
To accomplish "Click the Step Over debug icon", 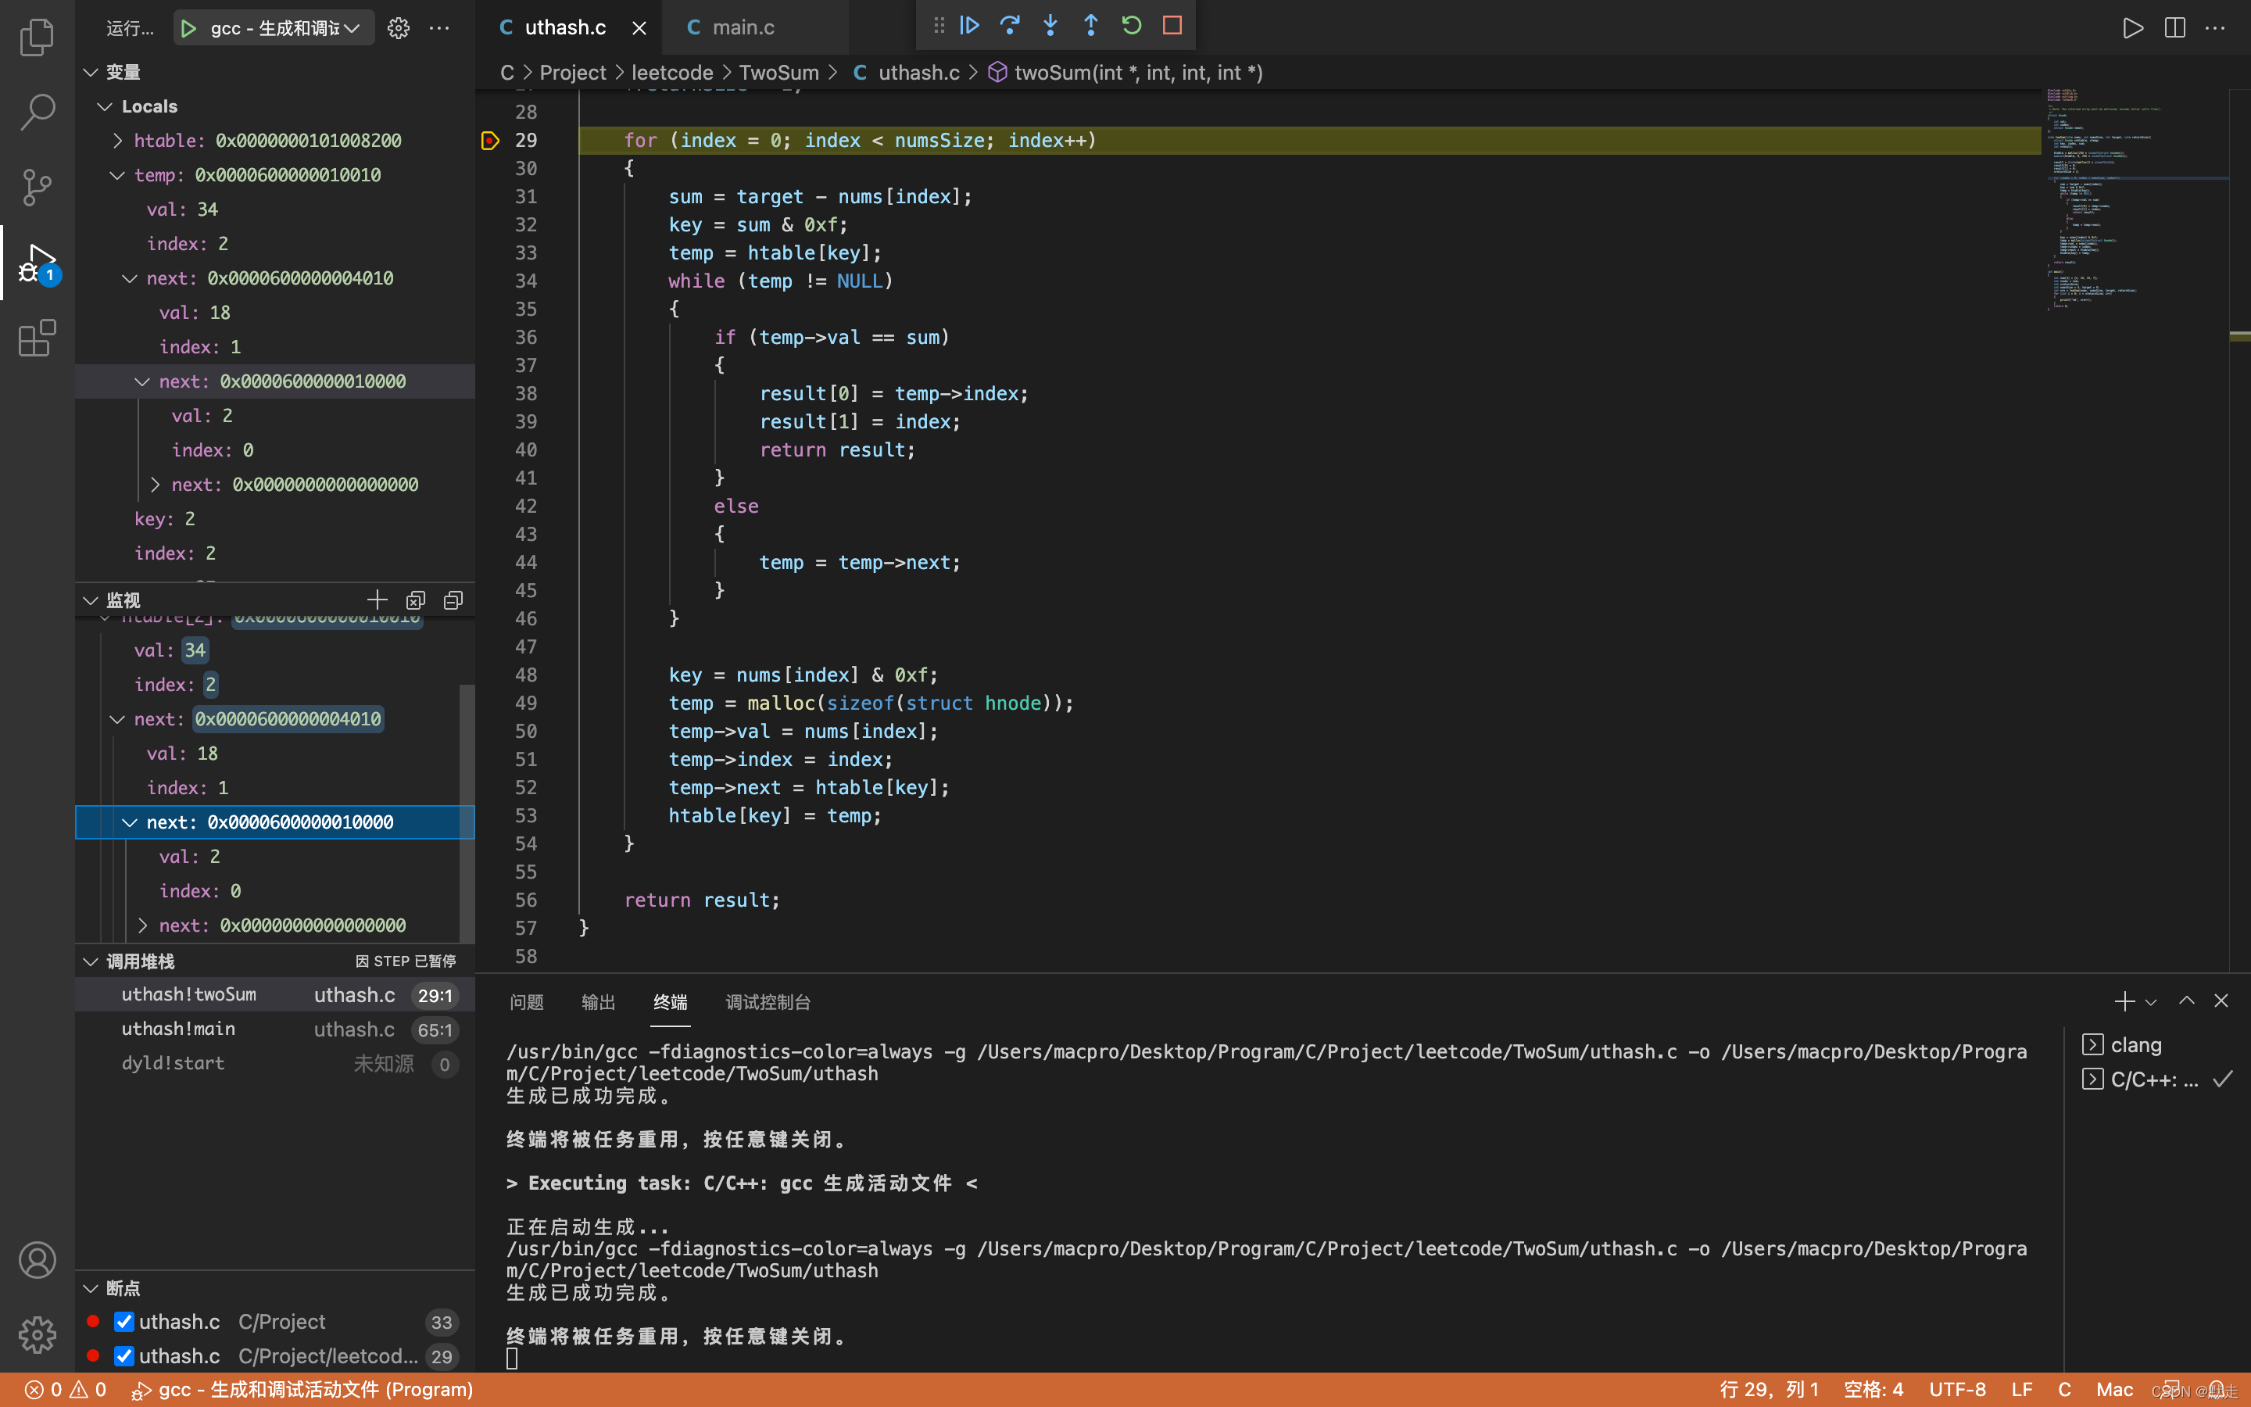I will pyautogui.click(x=1010, y=26).
